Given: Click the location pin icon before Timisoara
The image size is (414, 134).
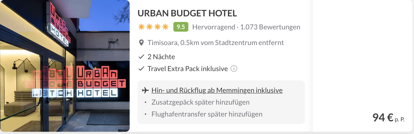Looking at the screenshot, I should click(x=142, y=43).
